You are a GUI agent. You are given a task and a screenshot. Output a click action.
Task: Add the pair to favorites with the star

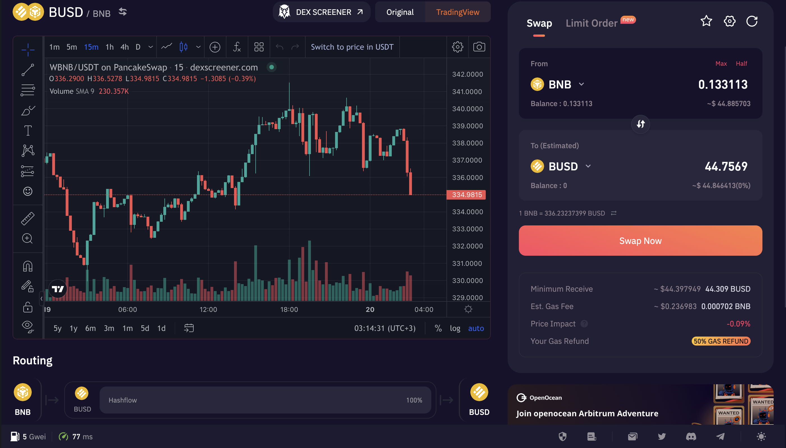point(706,21)
